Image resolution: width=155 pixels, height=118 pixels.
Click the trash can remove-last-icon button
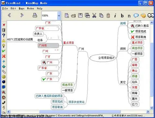coord(4,30)
